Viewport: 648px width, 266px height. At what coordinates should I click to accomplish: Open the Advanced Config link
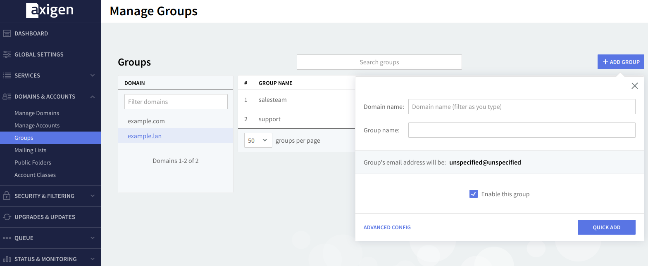click(387, 227)
